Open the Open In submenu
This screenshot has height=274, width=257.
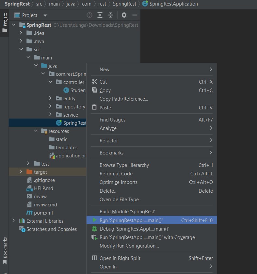coord(152,267)
